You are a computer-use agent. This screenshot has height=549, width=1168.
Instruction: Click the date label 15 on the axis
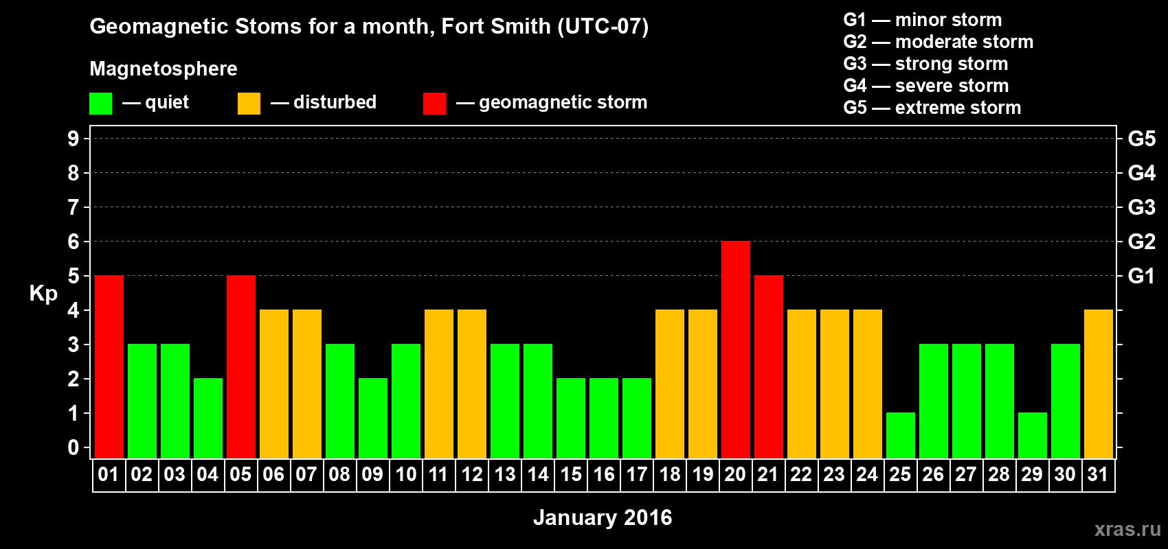pos(570,474)
